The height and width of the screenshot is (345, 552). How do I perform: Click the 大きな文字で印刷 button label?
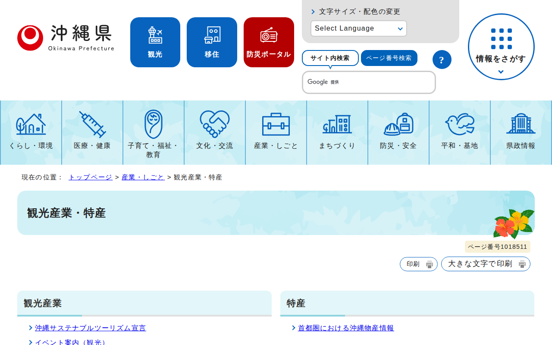pyautogui.click(x=480, y=264)
